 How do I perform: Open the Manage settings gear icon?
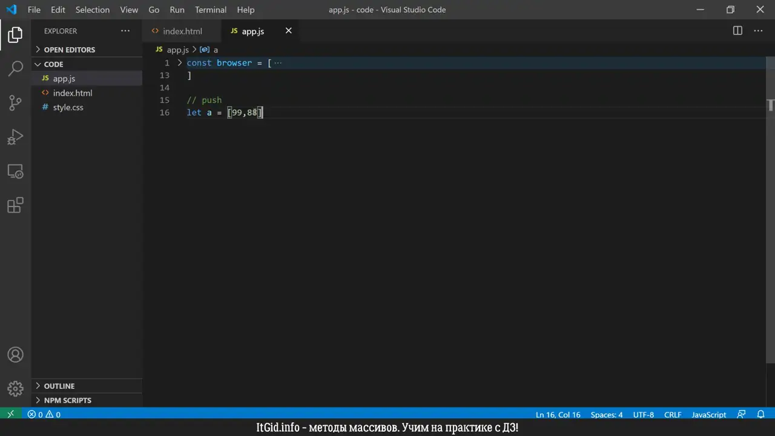tap(15, 388)
